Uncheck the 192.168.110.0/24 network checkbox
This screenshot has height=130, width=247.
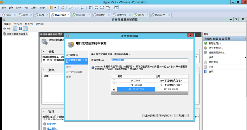pos(114,90)
